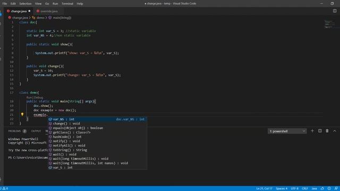Select the wait(long timeoutMillis, int nanos) suggestion
Image resolution: width=340 pixels, height=191 pixels.
click(97, 163)
